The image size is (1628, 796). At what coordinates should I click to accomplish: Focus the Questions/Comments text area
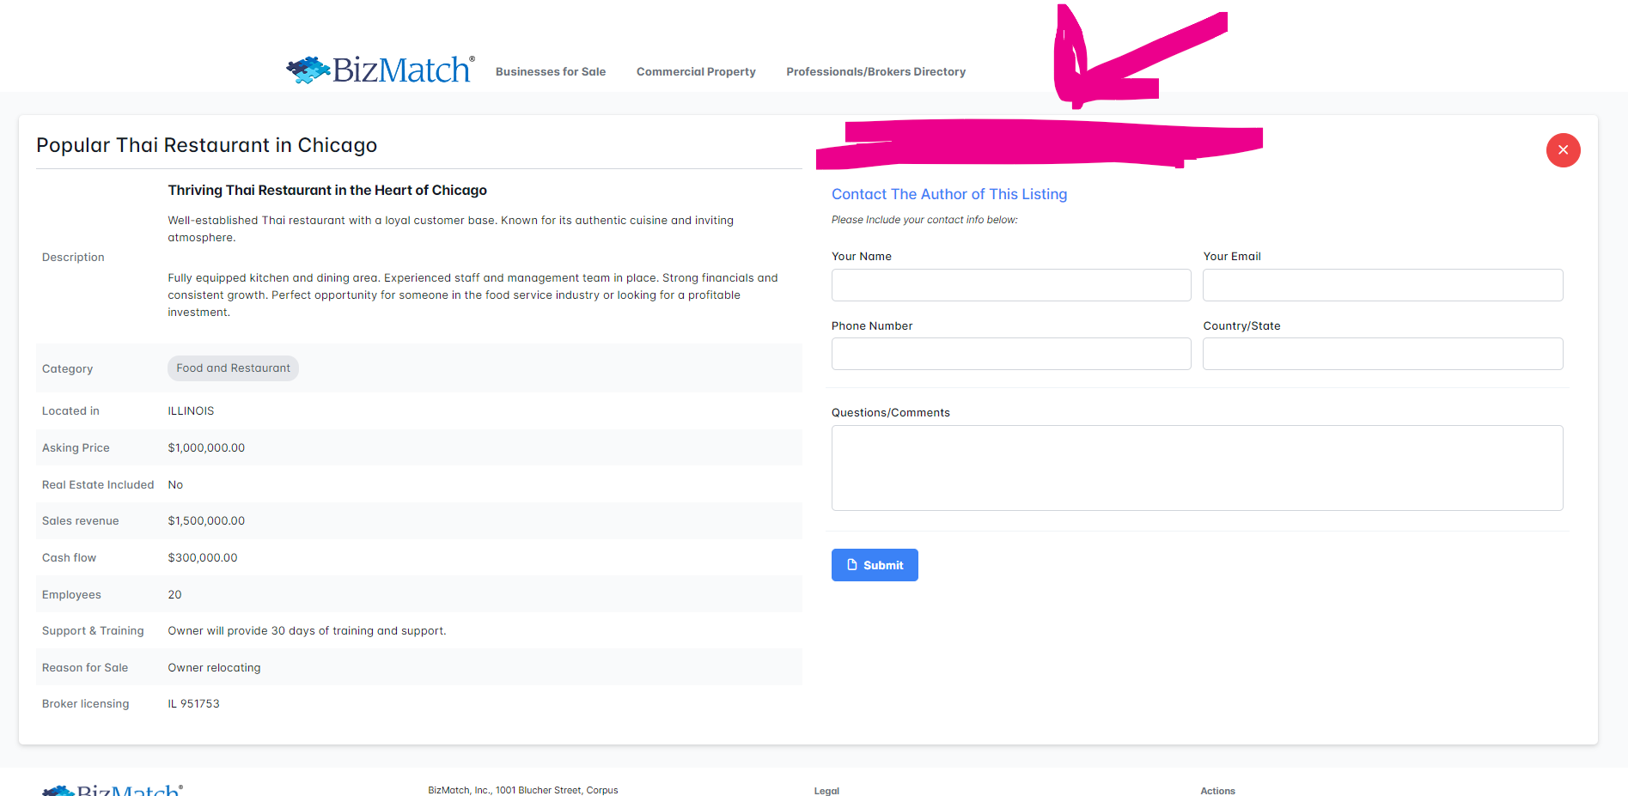point(1196,468)
